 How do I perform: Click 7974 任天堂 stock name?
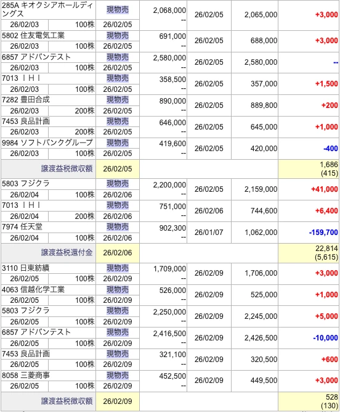[x=22, y=227]
